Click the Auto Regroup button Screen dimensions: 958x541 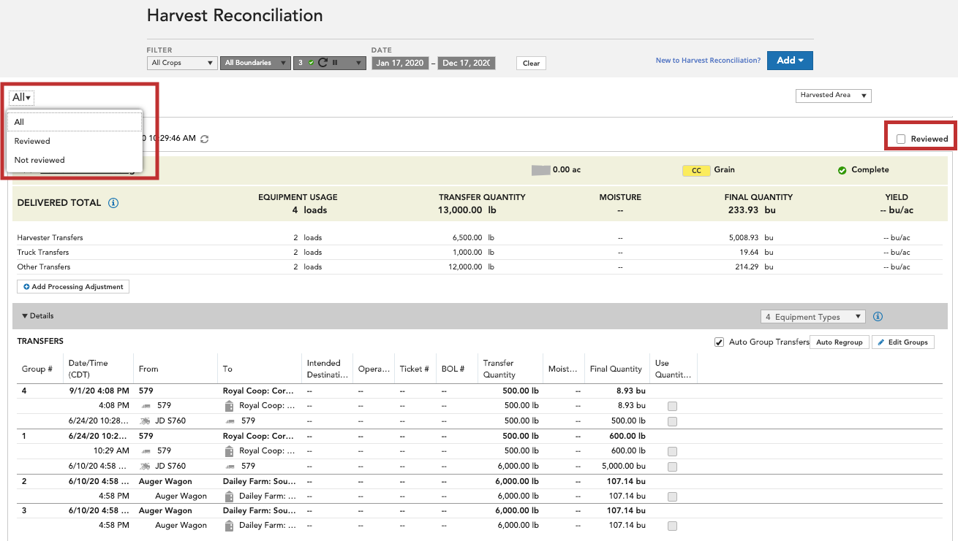point(839,342)
